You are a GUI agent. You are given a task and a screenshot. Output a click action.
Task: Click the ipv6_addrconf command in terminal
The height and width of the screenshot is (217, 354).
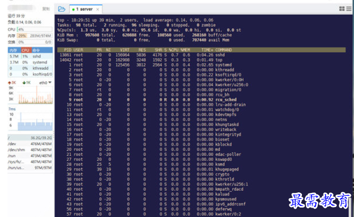pos(230,204)
